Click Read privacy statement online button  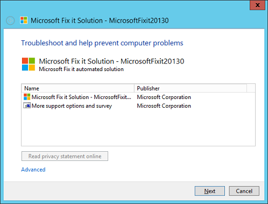(x=65, y=156)
